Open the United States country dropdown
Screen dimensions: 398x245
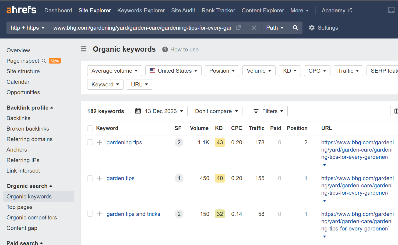[173, 71]
